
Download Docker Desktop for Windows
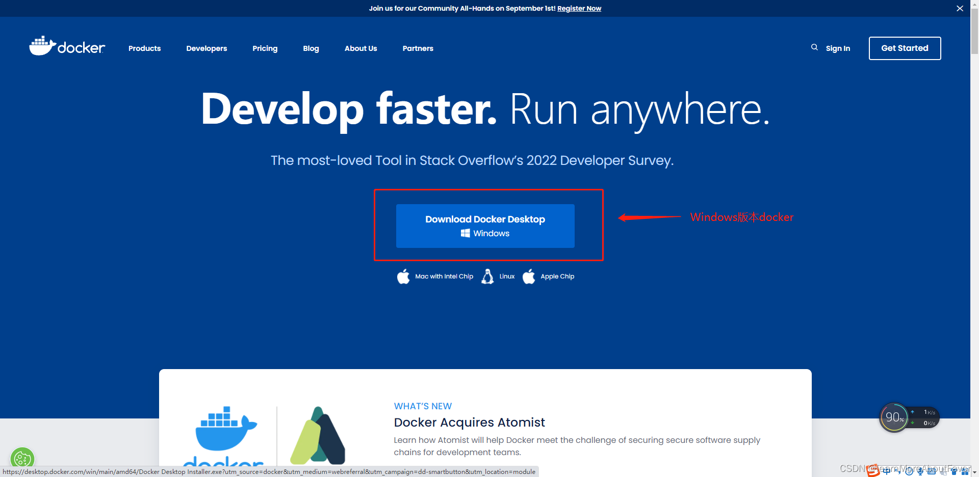[x=485, y=226]
